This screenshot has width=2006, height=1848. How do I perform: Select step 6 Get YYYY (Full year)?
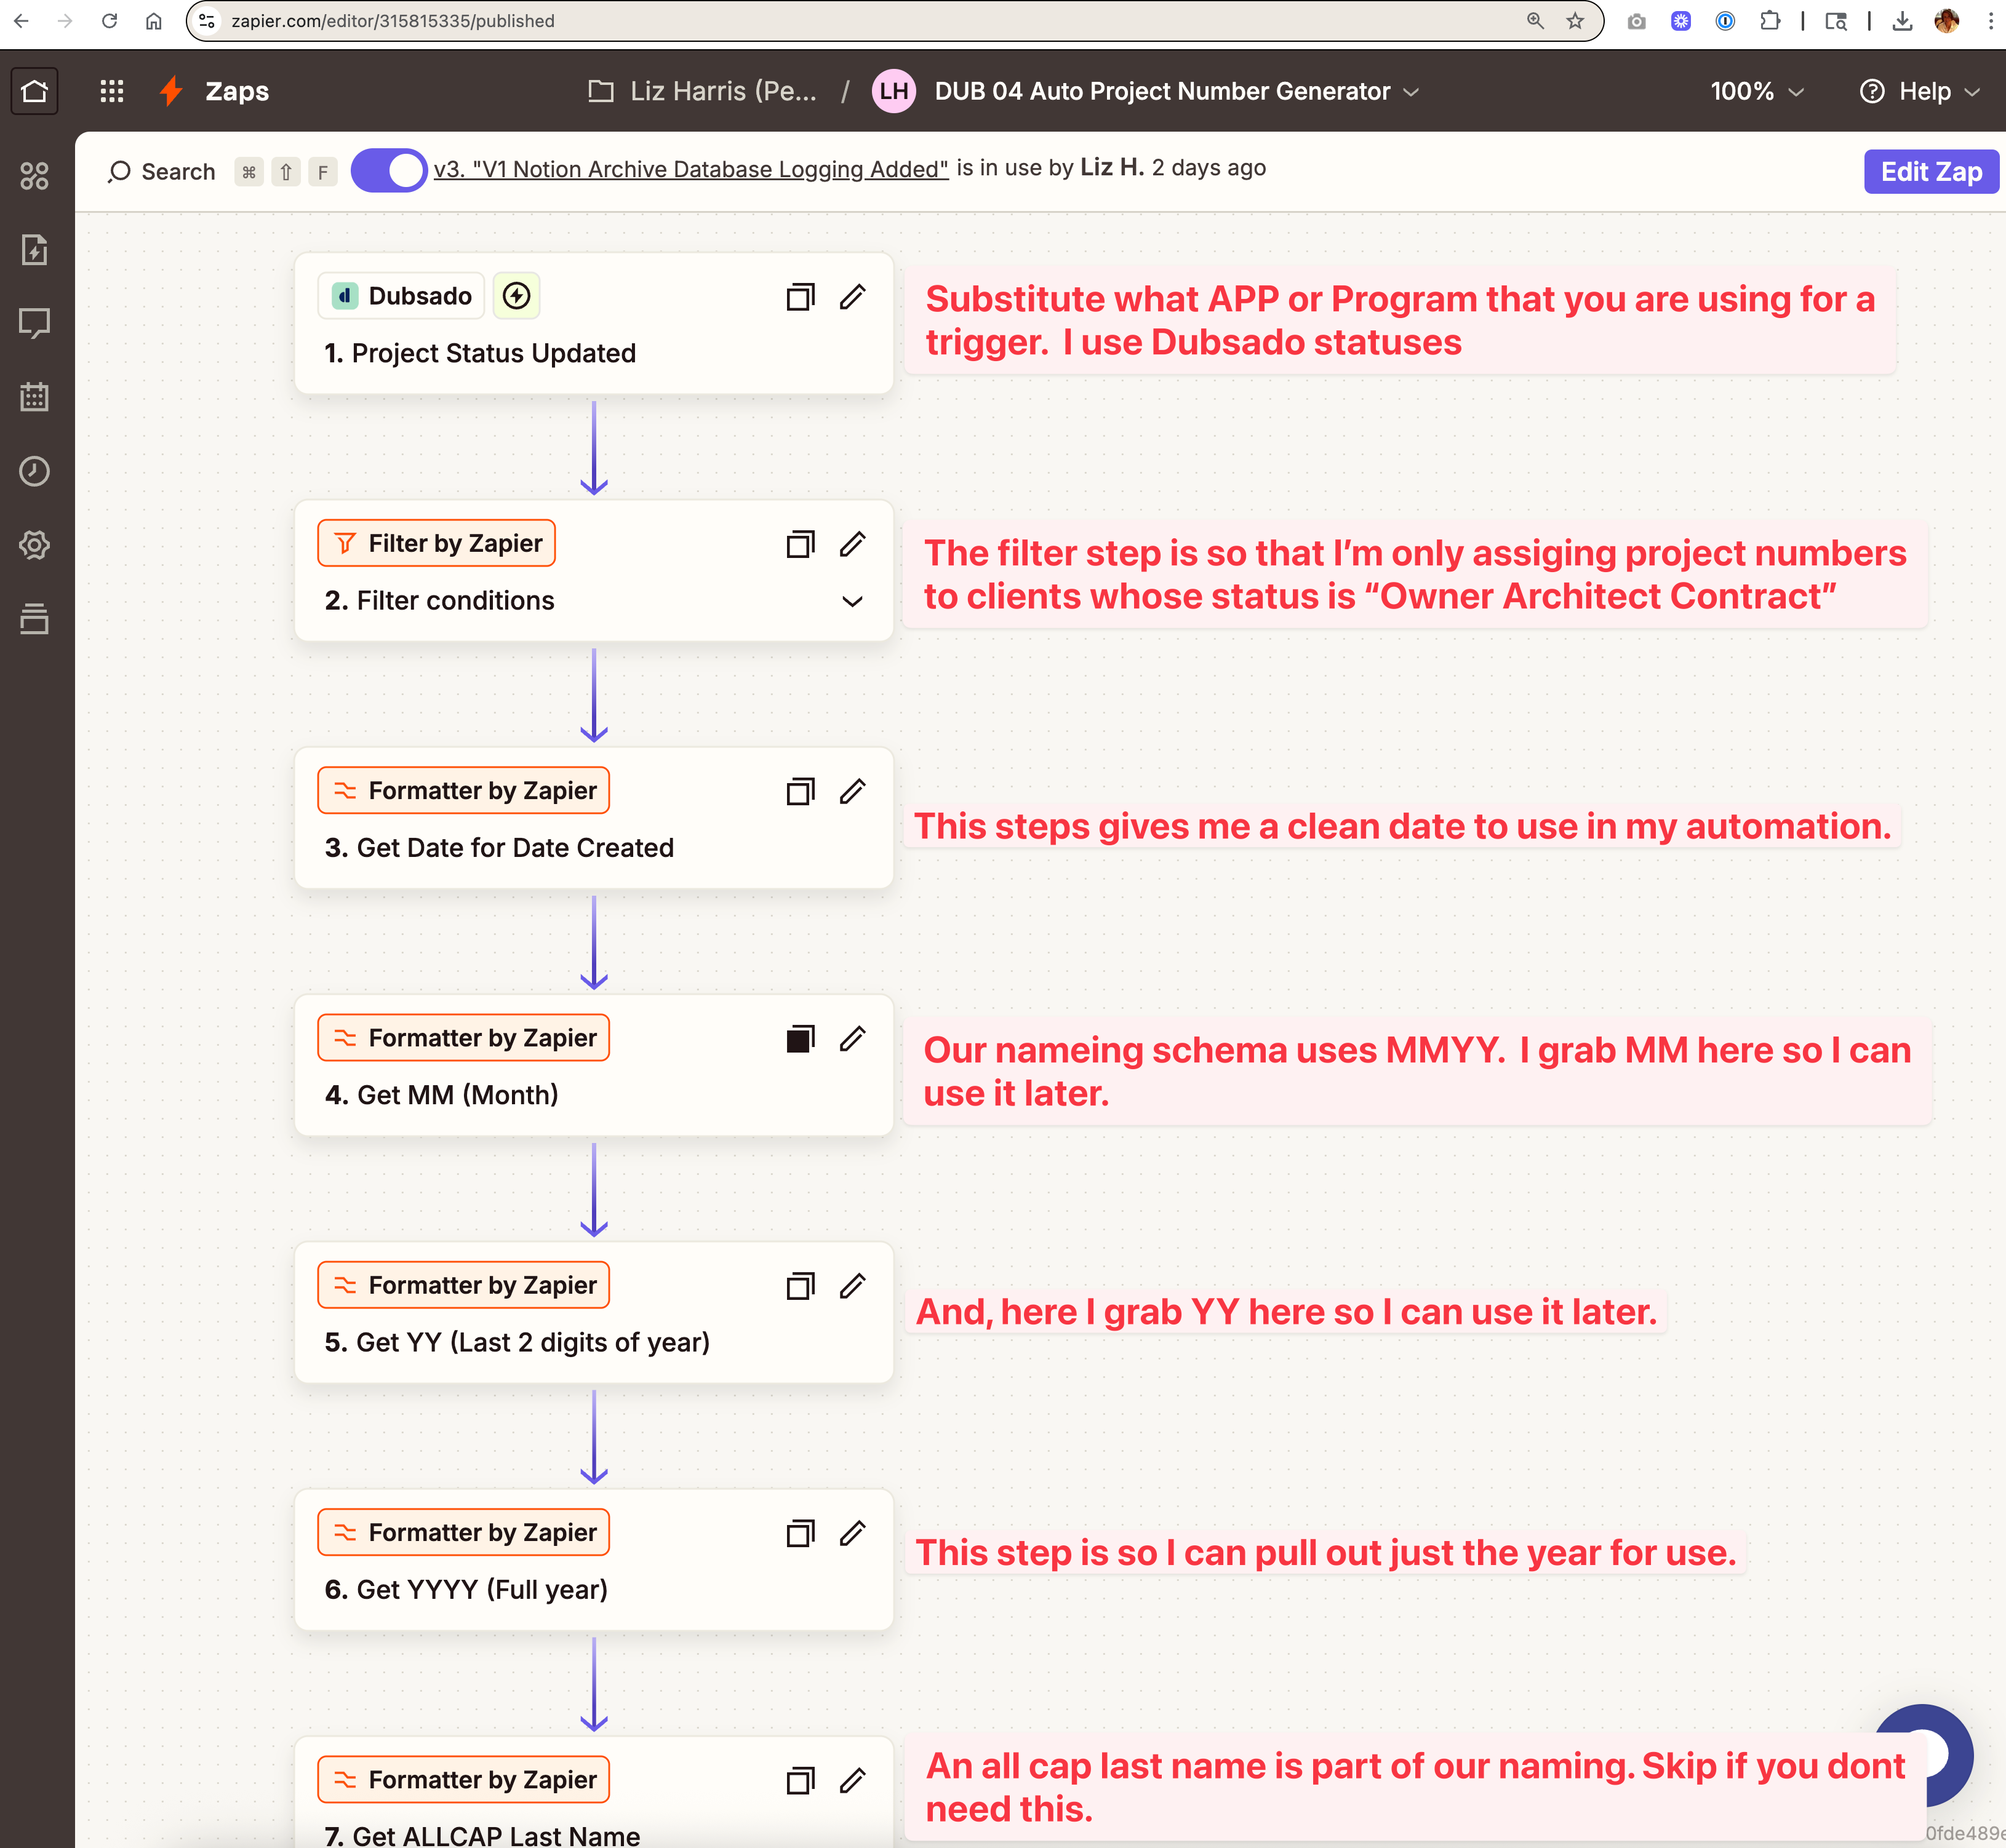point(593,1559)
